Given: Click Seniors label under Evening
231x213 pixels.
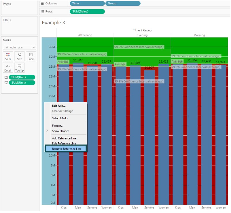Looking at the screenshot, I should (x=149, y=208).
